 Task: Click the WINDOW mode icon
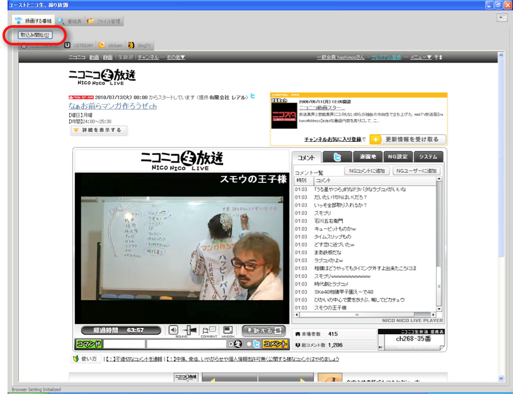pyautogui.click(x=228, y=330)
